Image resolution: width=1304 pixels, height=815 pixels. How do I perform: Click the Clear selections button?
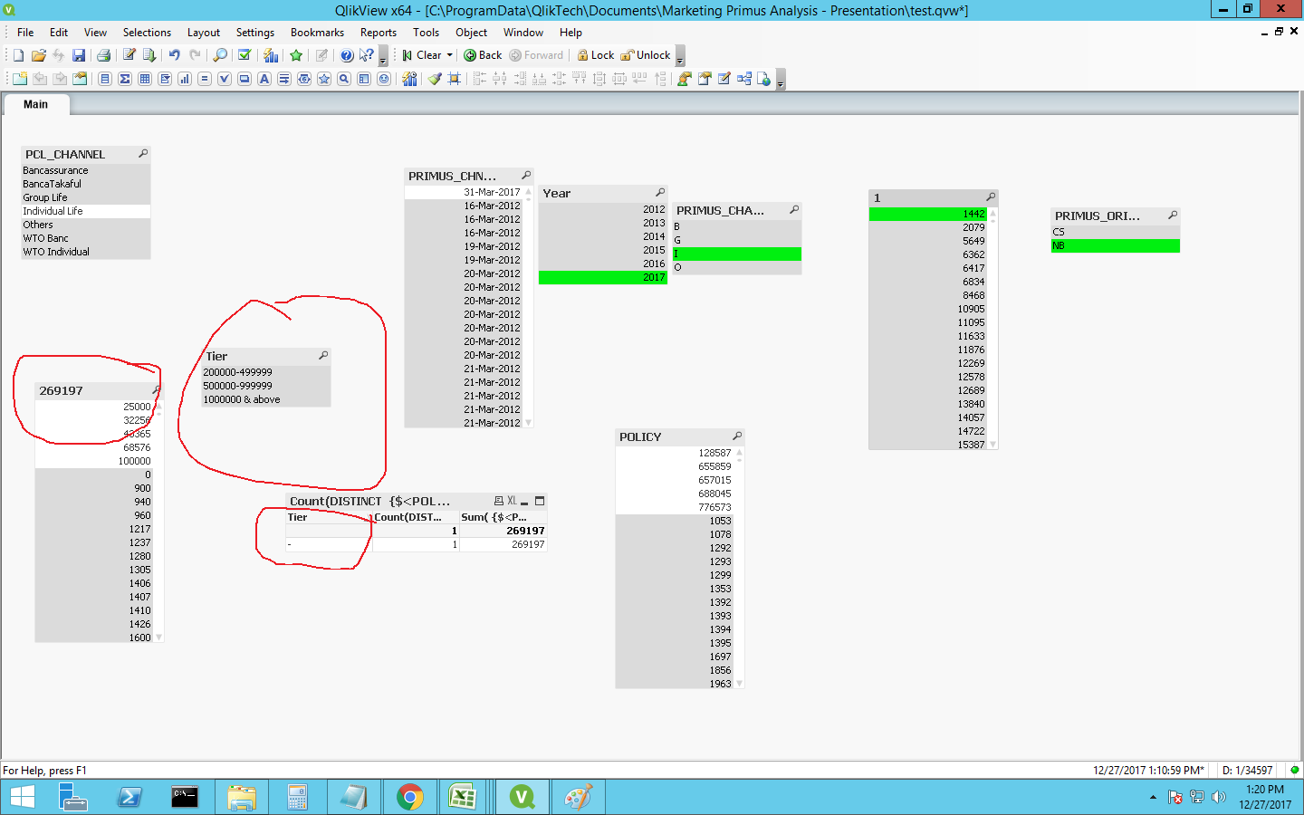click(423, 55)
